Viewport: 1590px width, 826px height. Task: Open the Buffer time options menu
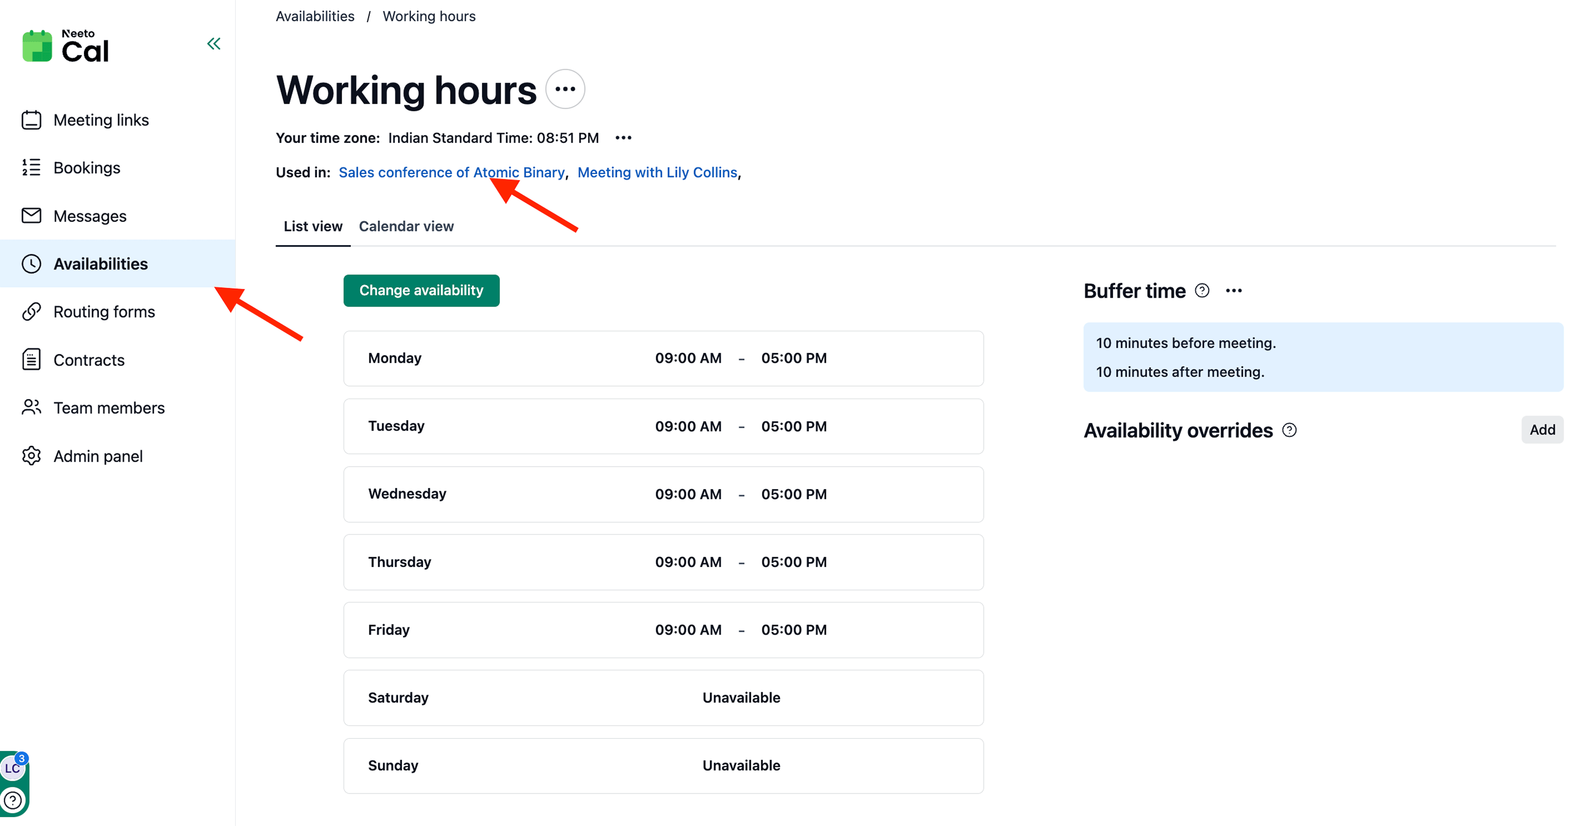coord(1233,291)
